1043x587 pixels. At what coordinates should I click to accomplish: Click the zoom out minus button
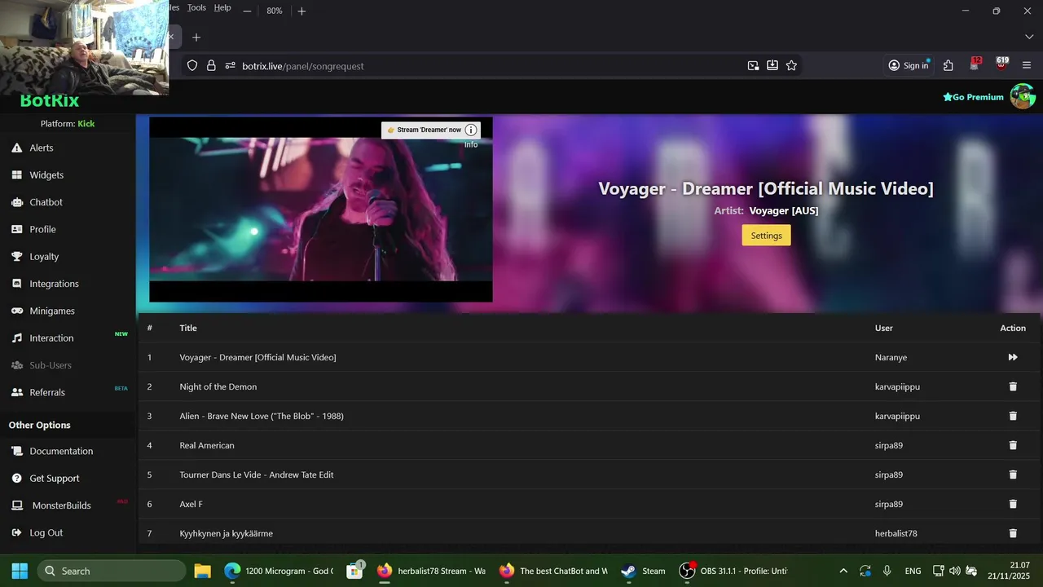tap(247, 11)
